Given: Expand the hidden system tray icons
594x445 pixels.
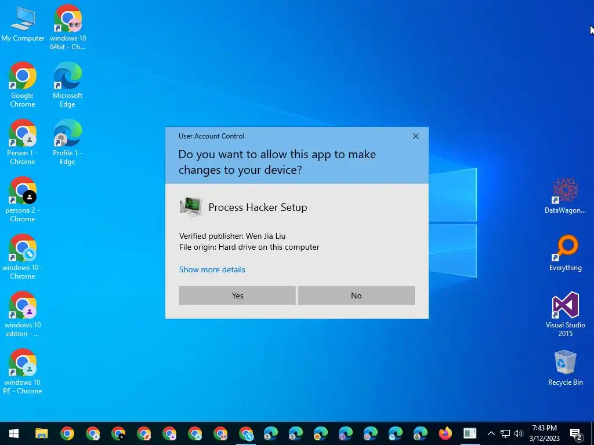Looking at the screenshot, I should (x=491, y=433).
